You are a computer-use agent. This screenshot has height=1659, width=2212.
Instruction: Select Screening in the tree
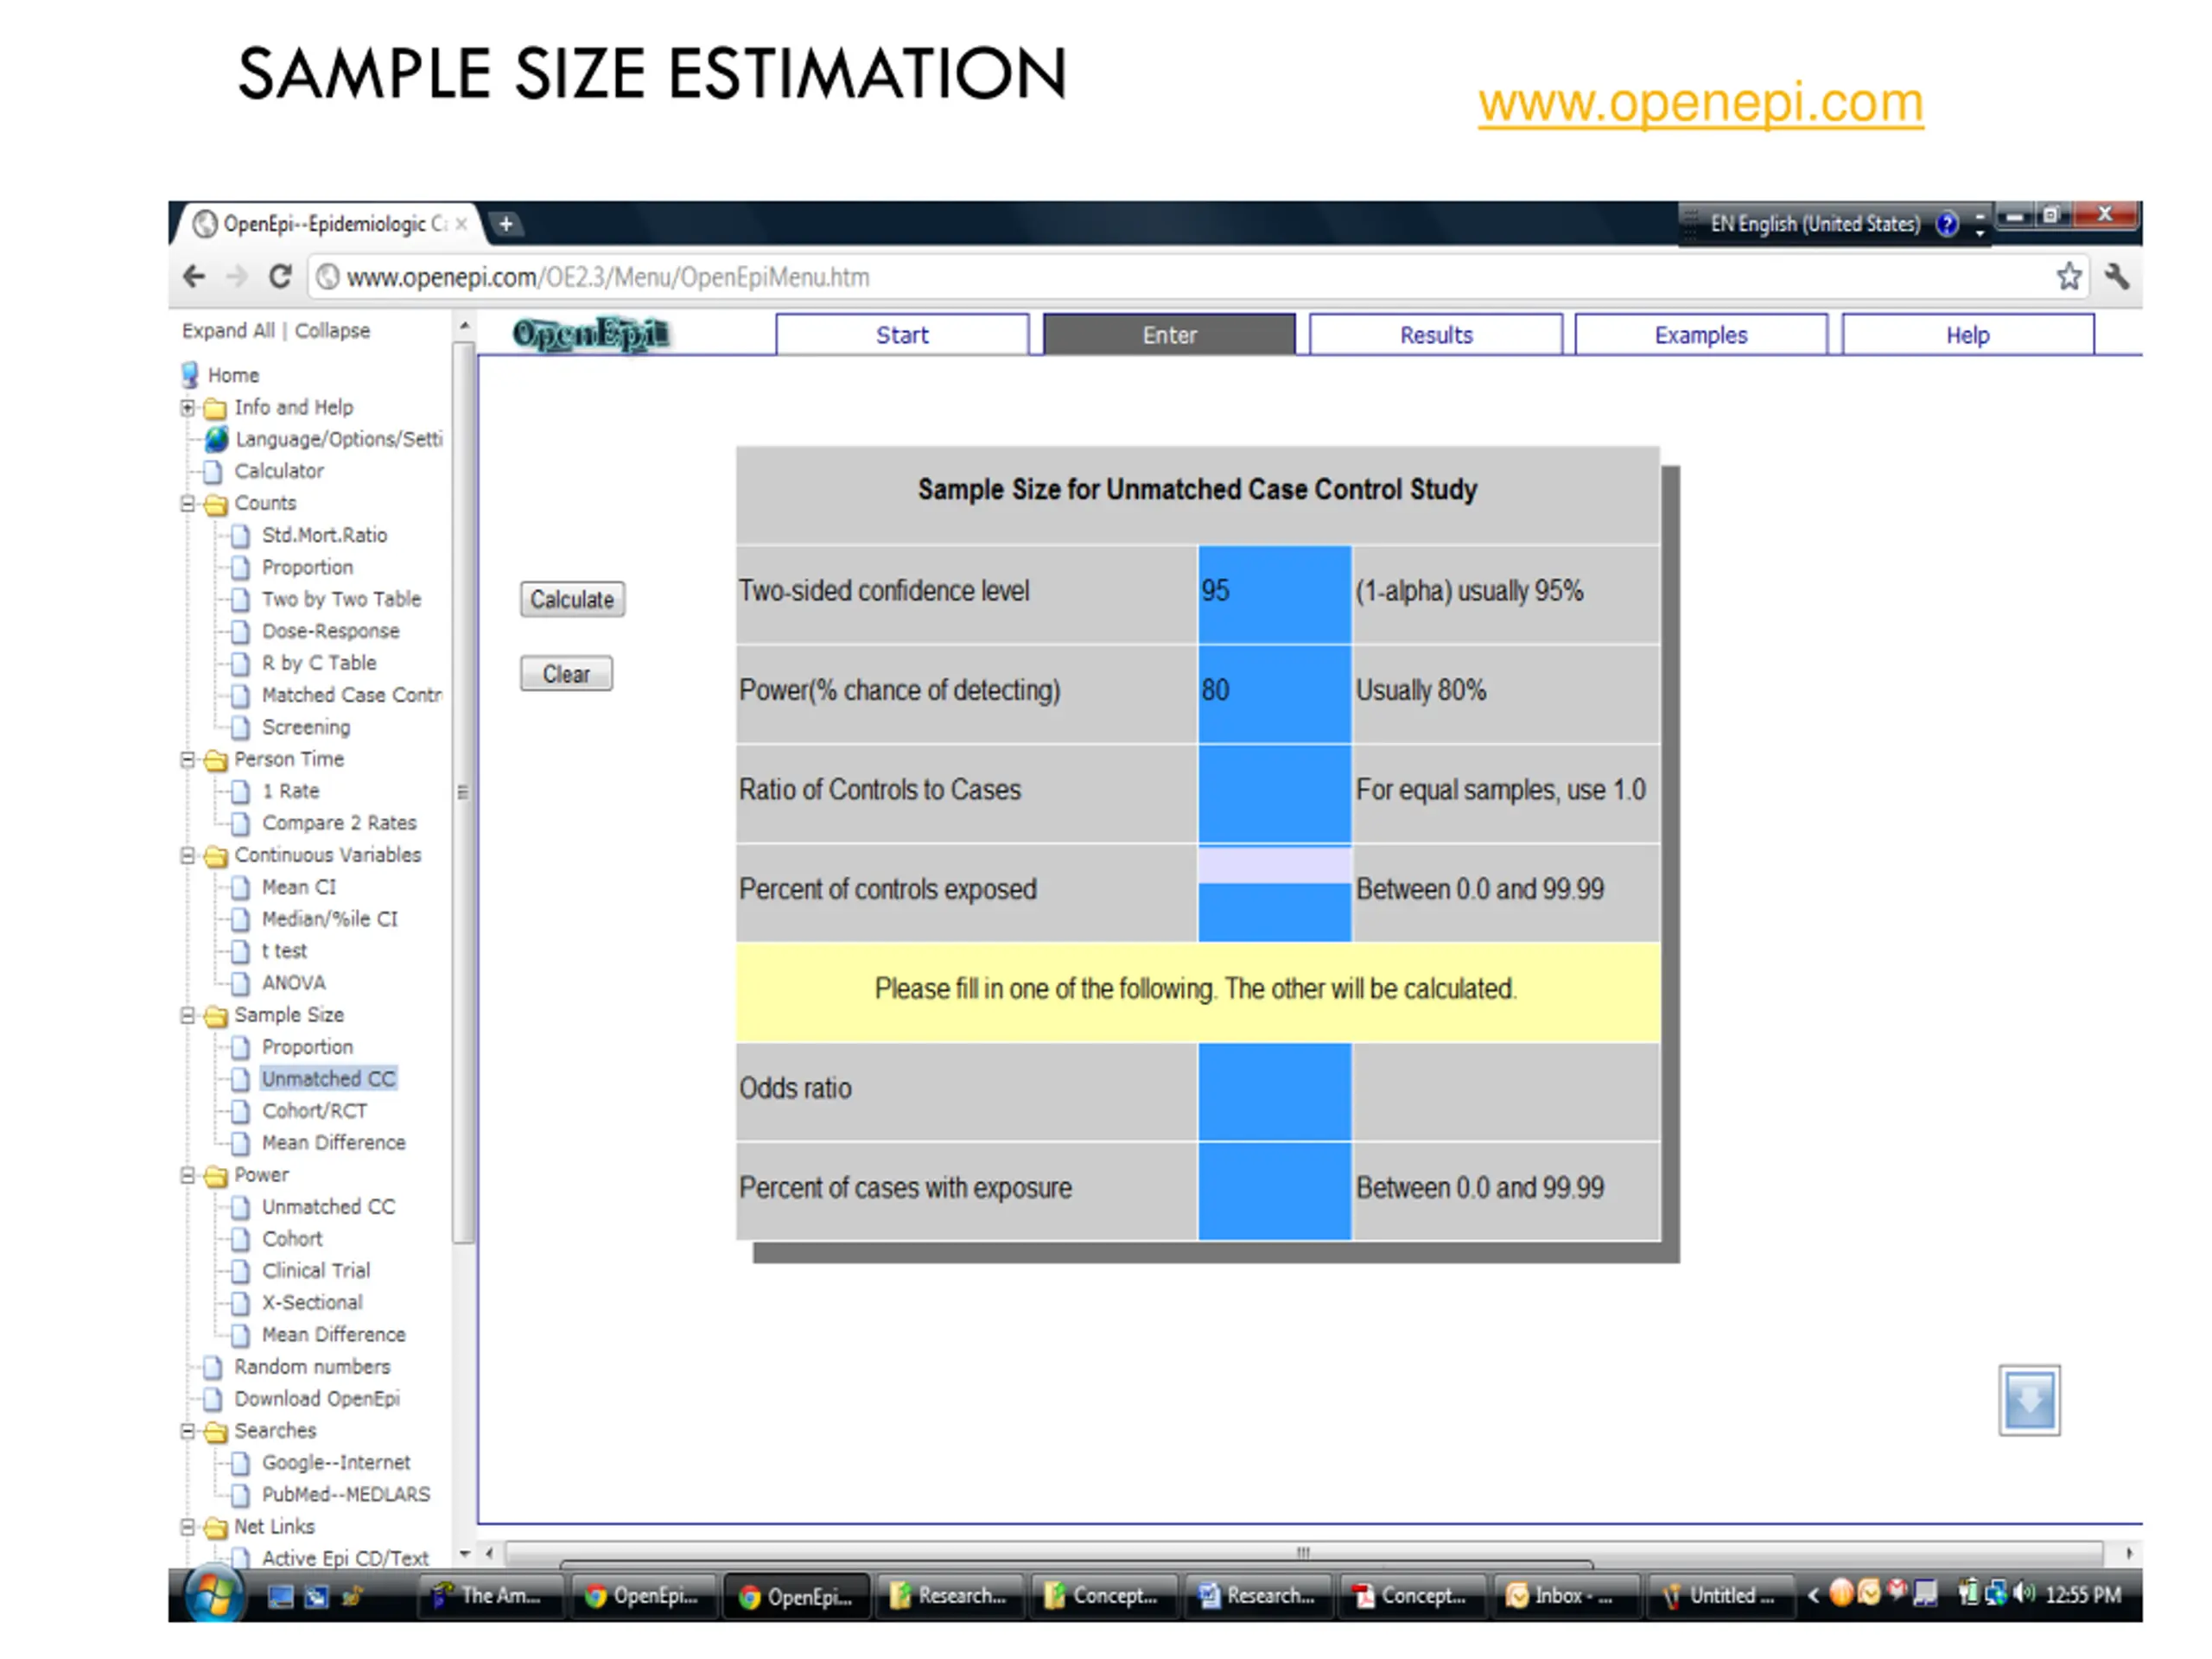point(306,727)
